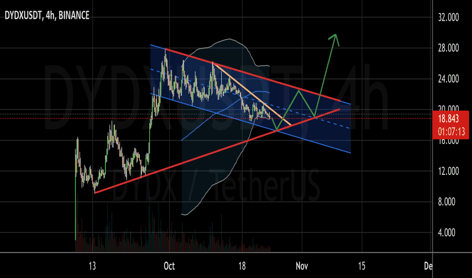Screen dimensions: 472x278
Task: Click the 24.000 price axis label
Action: click(x=448, y=79)
